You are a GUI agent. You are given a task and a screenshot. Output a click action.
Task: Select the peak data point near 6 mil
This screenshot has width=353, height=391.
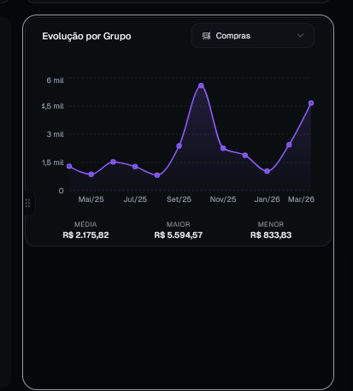click(201, 86)
